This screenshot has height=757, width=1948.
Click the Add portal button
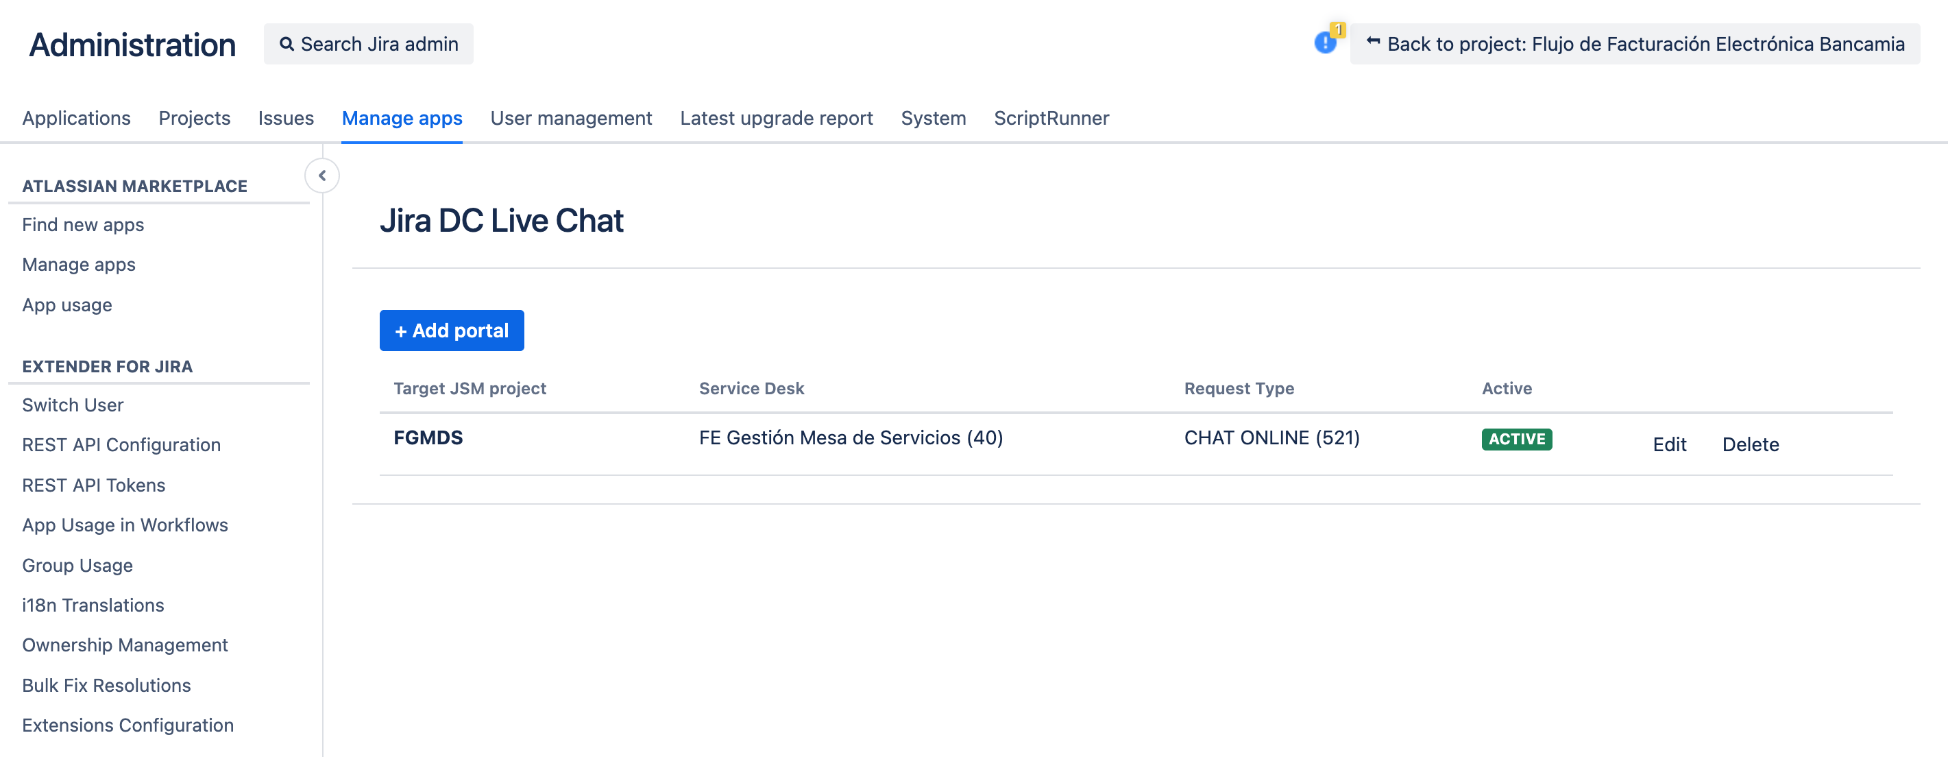coord(452,331)
